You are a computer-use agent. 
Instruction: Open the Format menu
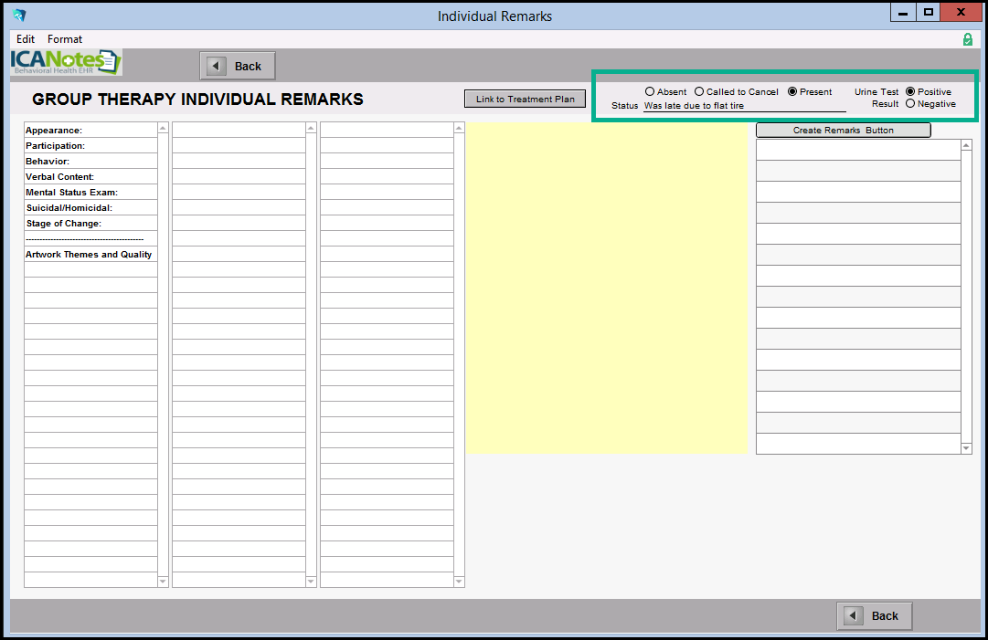pyautogui.click(x=65, y=39)
